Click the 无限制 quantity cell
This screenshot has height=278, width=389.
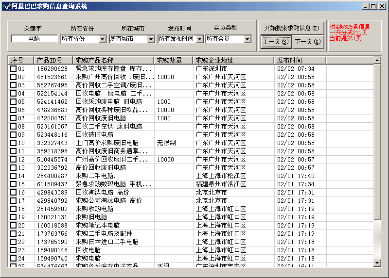(166, 143)
